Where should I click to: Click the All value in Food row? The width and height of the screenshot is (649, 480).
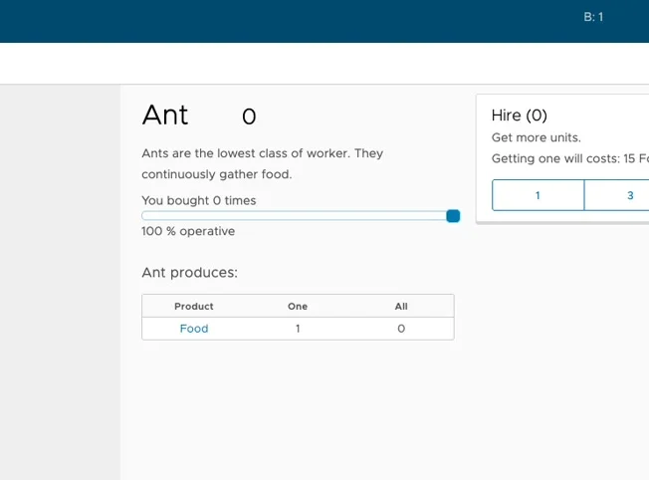(401, 329)
